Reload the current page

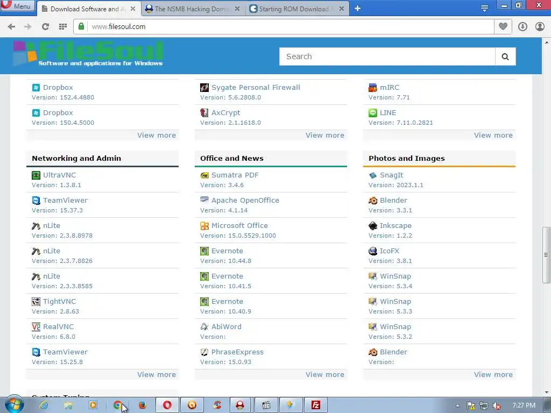click(45, 27)
